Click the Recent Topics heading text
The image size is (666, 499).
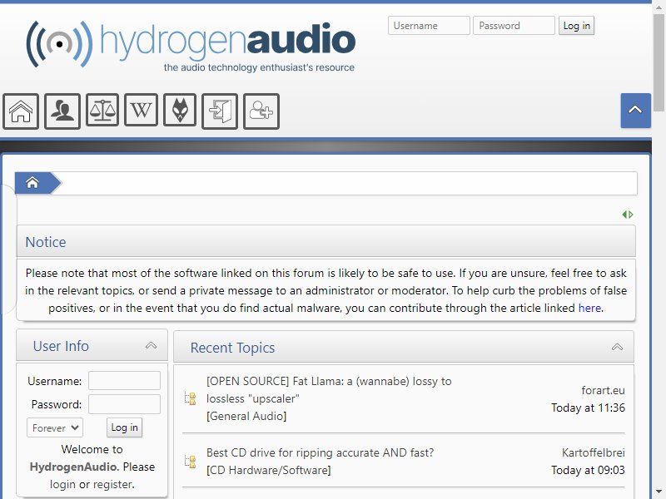[x=232, y=348]
